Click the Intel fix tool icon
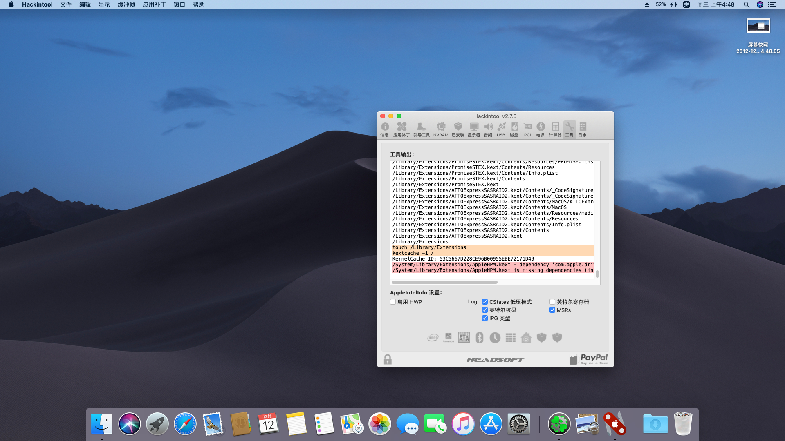The height and width of the screenshot is (441, 785). 433,338
